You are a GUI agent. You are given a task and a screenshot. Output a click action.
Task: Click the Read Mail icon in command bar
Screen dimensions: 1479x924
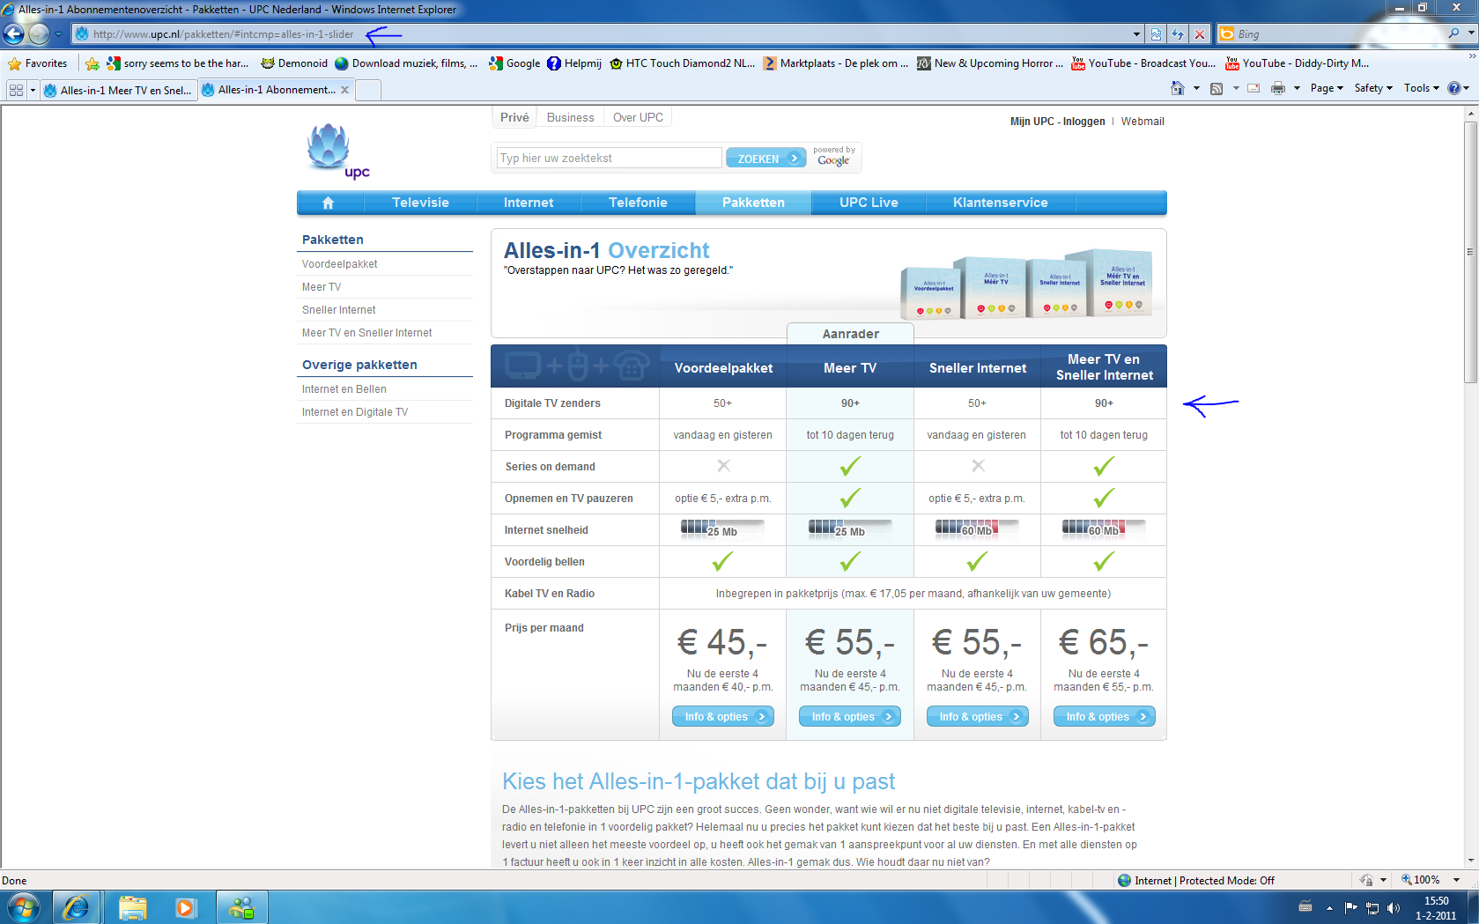point(1253,88)
